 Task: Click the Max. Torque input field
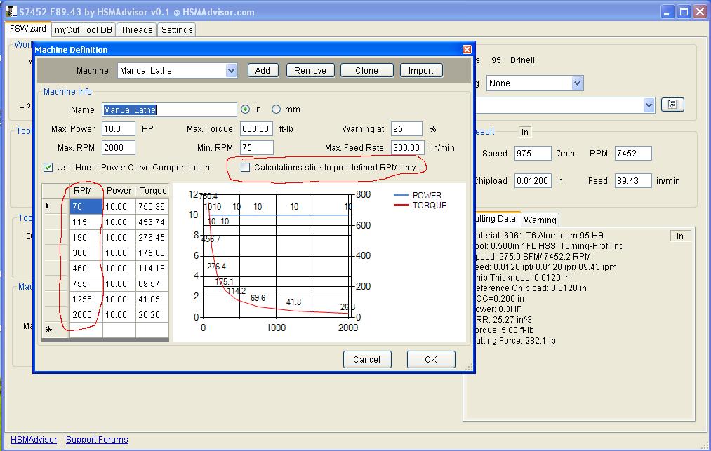point(256,129)
